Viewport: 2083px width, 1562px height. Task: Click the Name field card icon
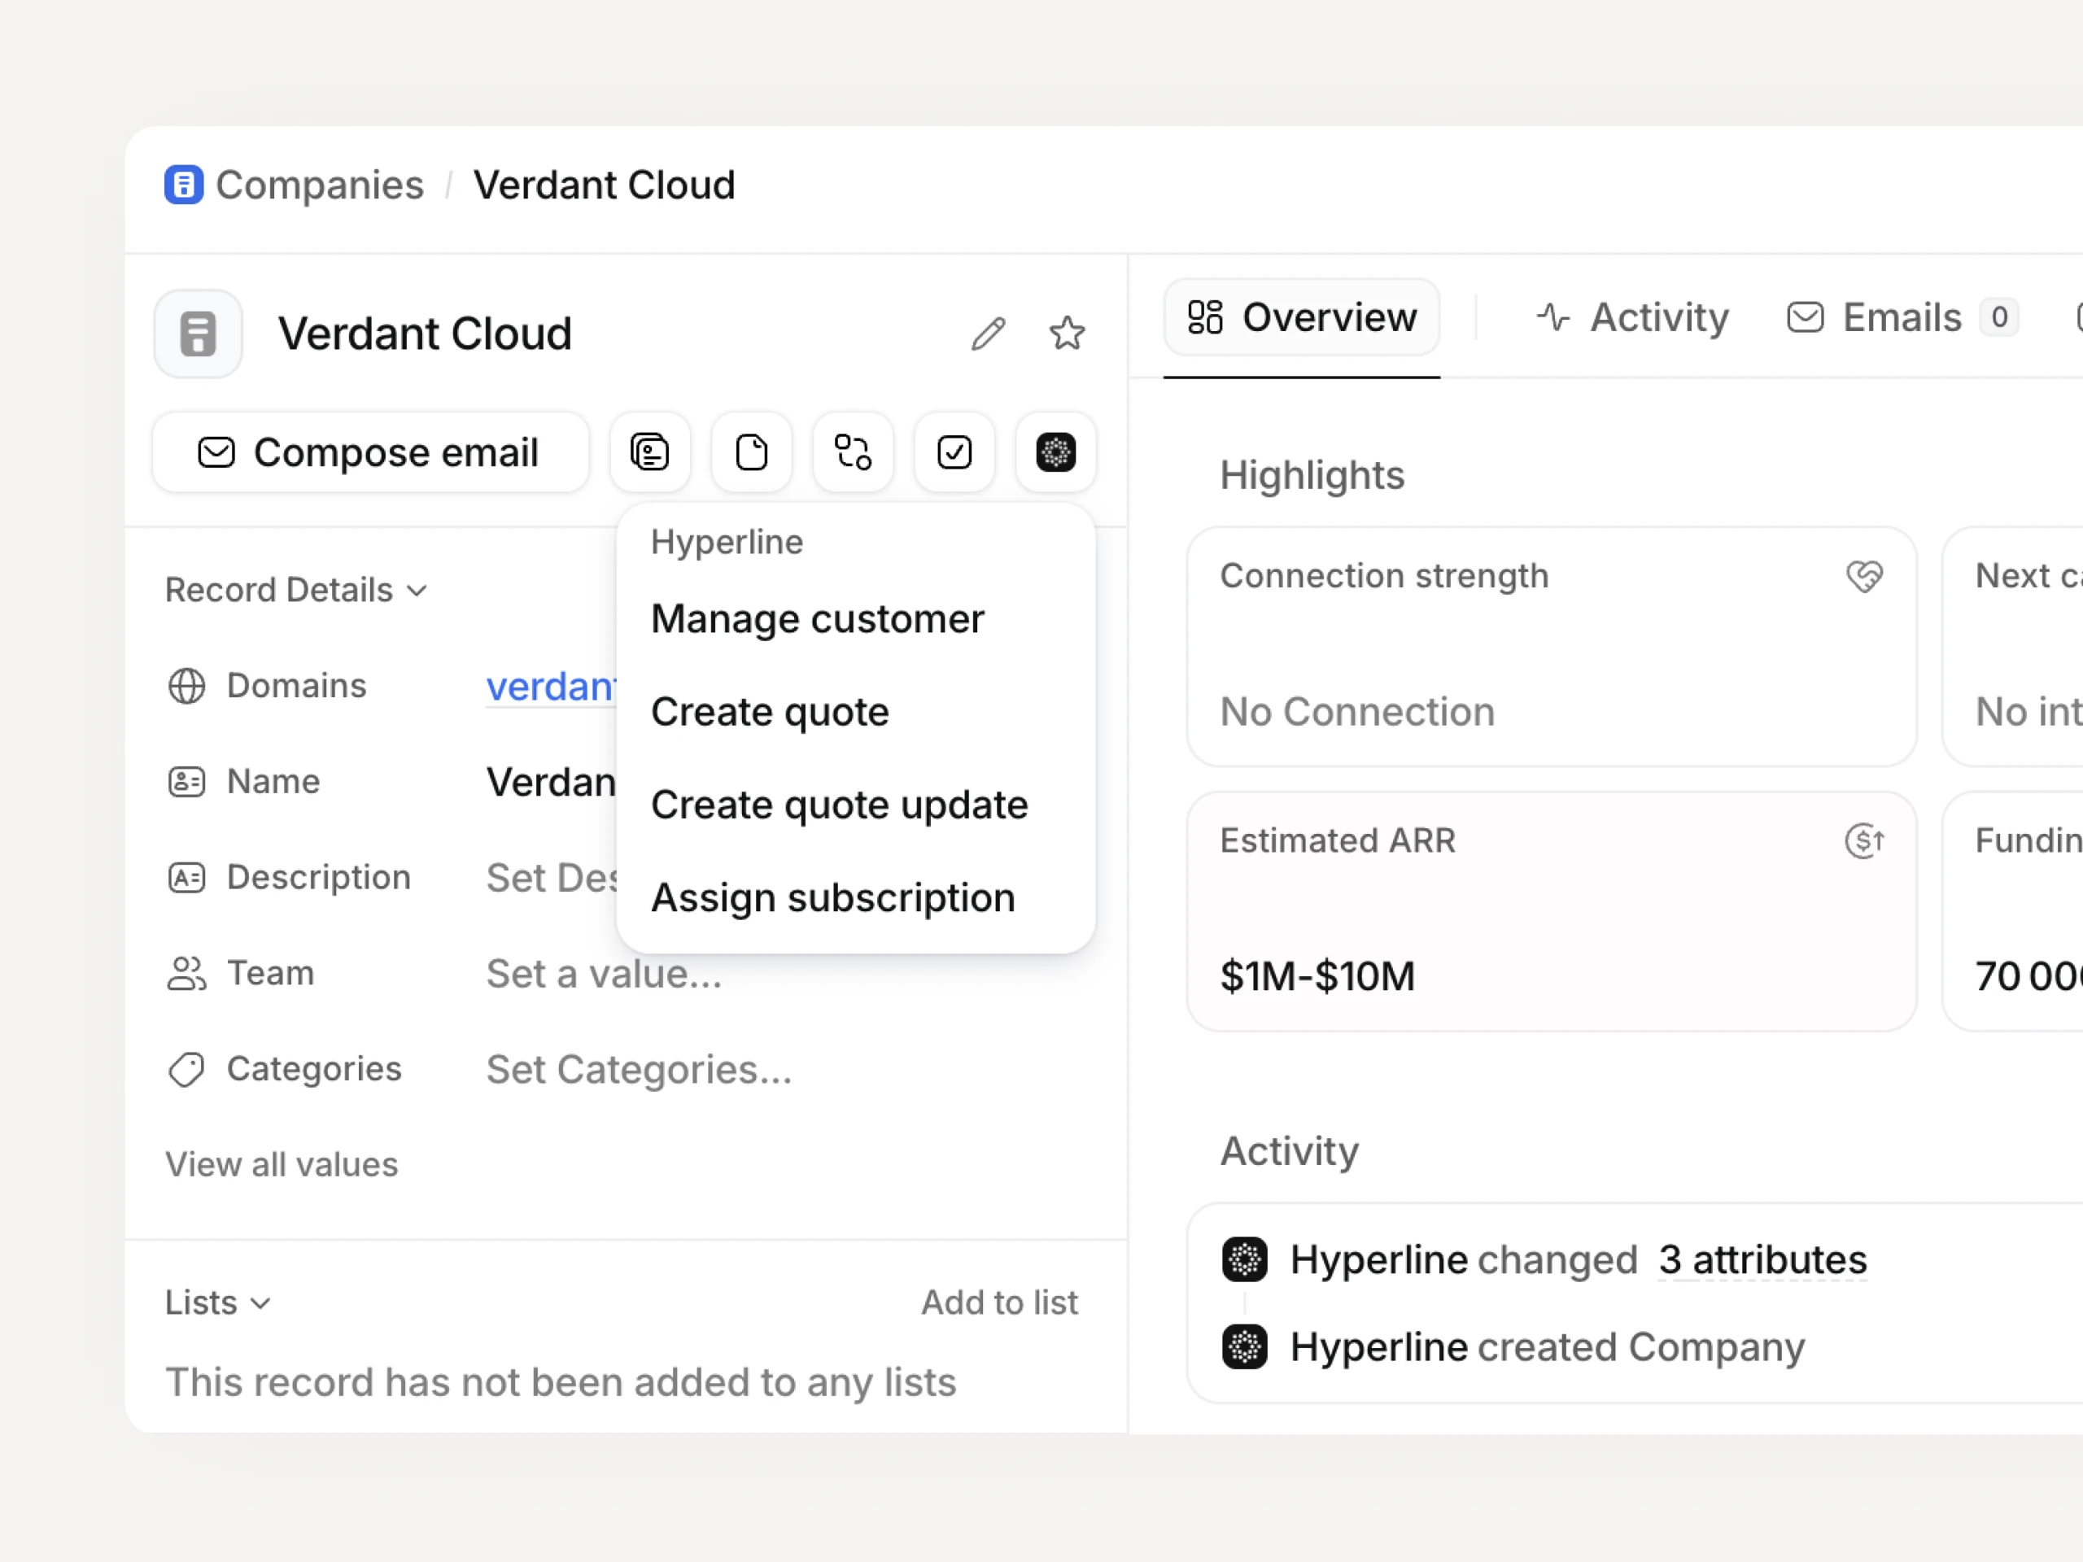click(186, 782)
